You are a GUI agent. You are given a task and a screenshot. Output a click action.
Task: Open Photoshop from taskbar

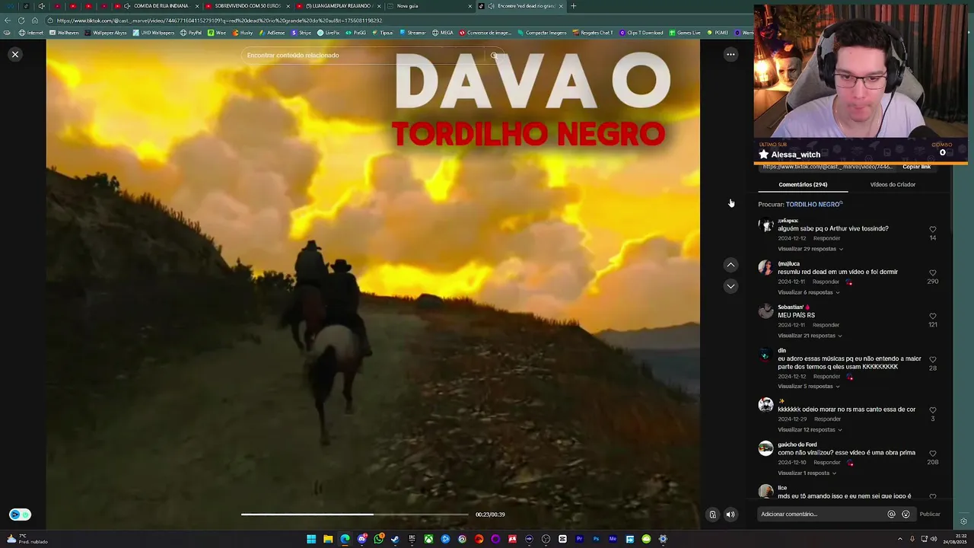(596, 539)
